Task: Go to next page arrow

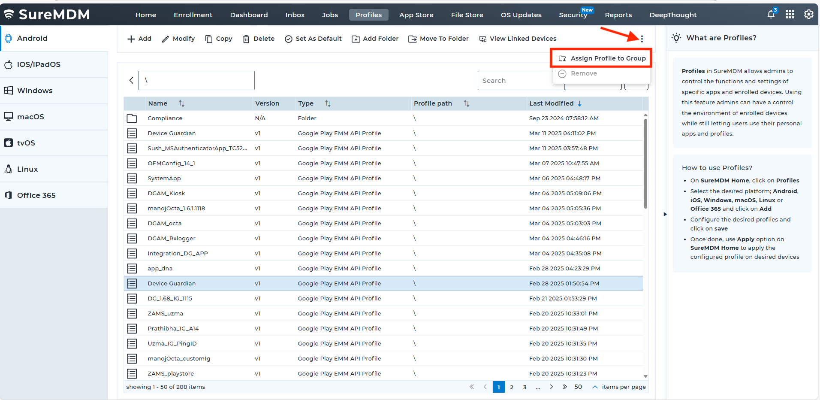Action: (x=552, y=387)
